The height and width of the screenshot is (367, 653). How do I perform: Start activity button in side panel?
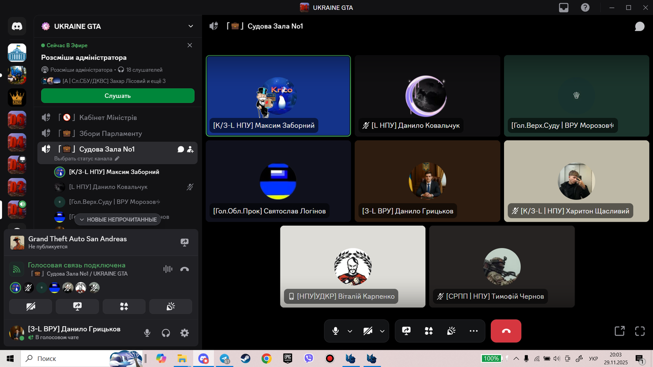124,306
